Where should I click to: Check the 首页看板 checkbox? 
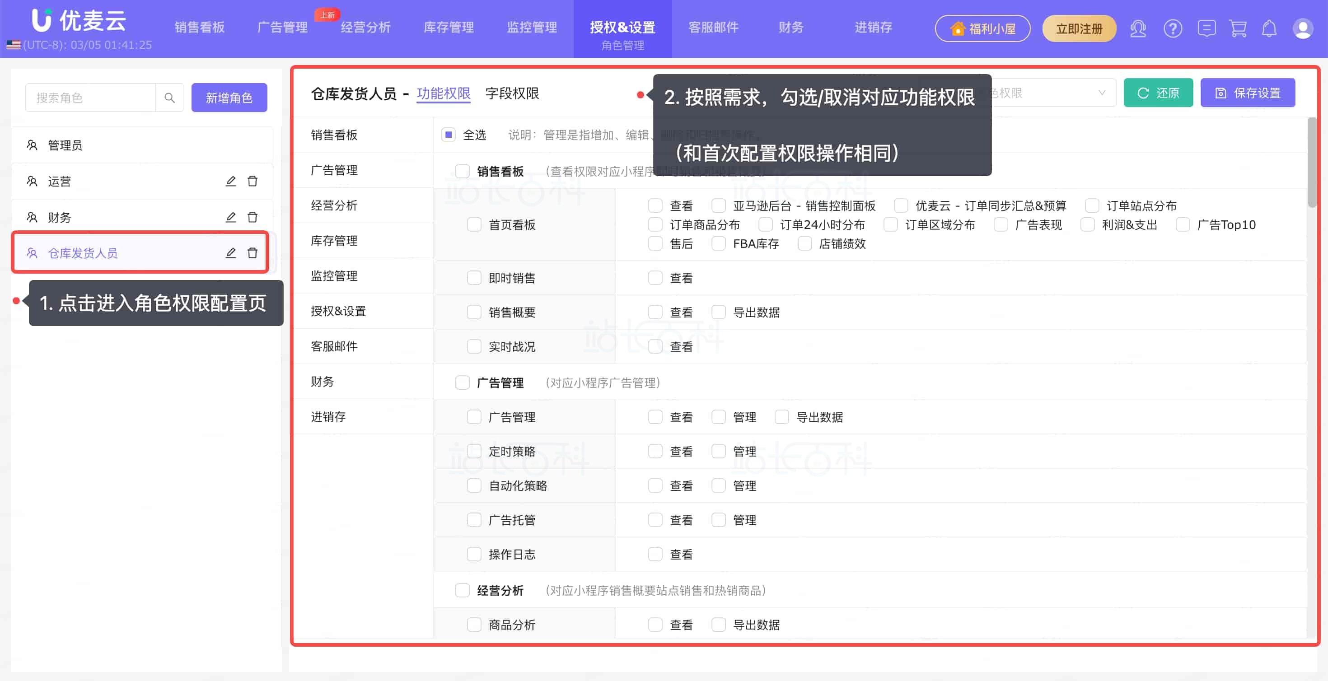click(474, 225)
